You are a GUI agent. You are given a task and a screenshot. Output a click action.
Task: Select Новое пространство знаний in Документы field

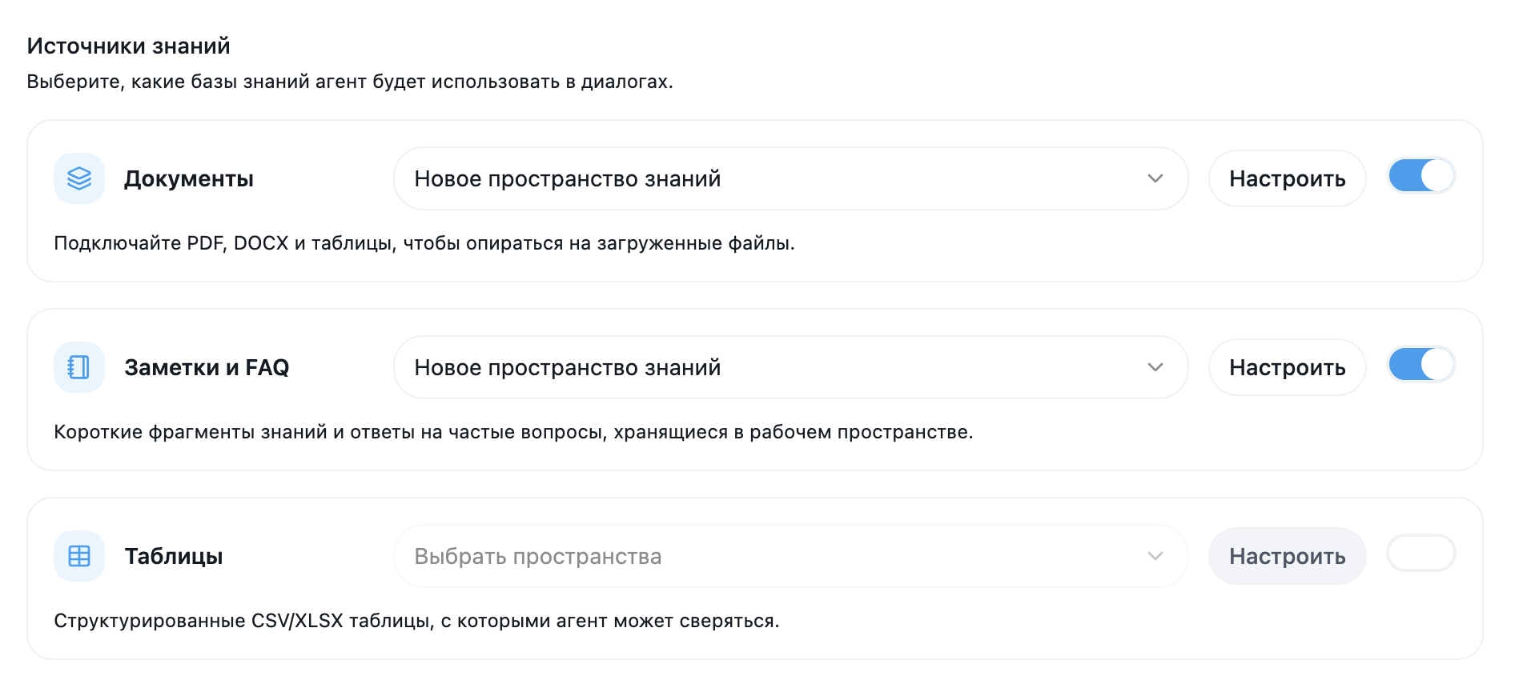click(x=567, y=178)
